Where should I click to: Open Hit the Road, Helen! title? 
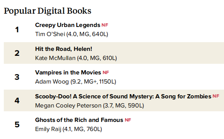tap(64, 49)
